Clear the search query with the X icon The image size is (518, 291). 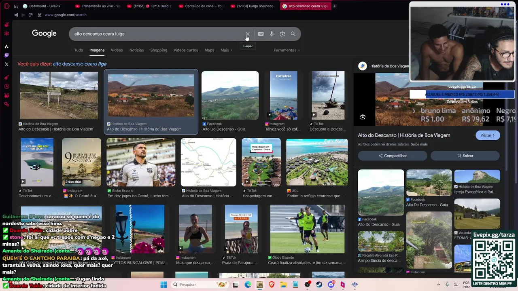(x=248, y=34)
